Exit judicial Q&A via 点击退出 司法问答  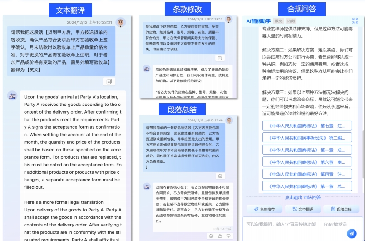pos(303,197)
